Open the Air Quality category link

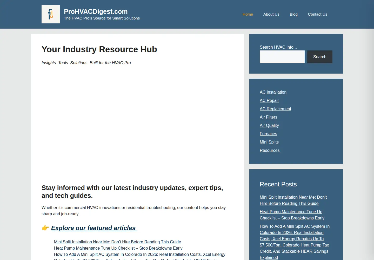[269, 125]
